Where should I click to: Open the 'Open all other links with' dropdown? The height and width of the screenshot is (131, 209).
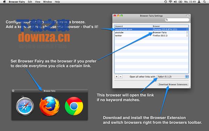coord(173,77)
